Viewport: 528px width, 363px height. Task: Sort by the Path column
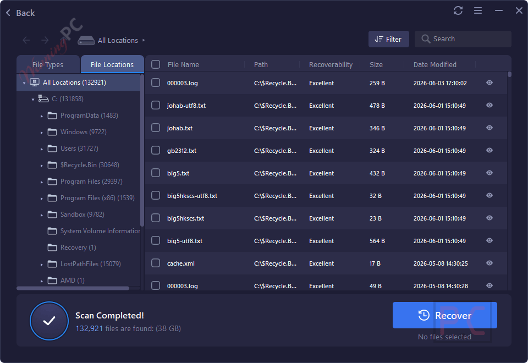tap(261, 65)
